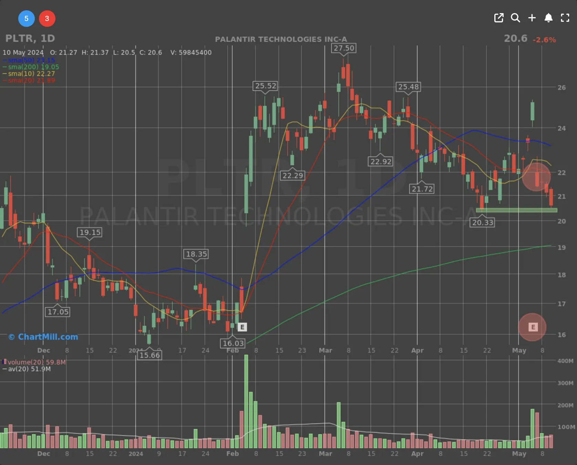Click the 15.66 pivot low label
Screen dimensions: 577x465
(x=150, y=355)
